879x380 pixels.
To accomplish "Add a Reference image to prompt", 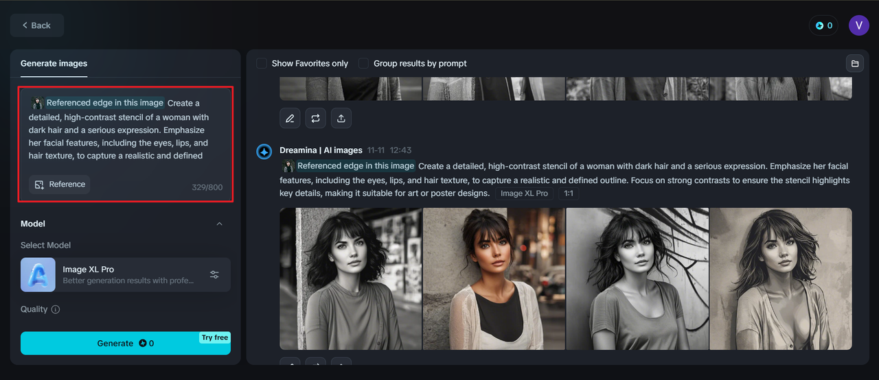I will coord(60,185).
